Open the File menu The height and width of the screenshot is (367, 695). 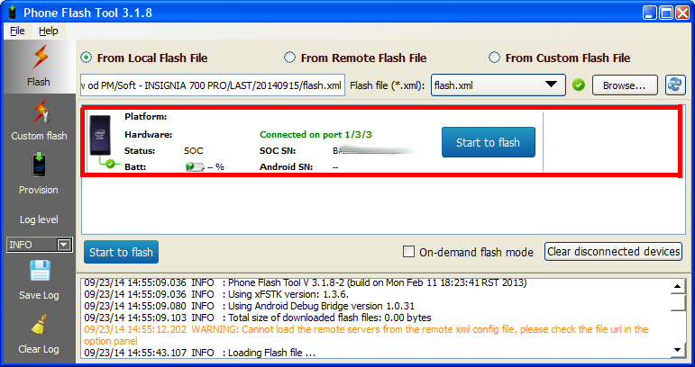17,31
